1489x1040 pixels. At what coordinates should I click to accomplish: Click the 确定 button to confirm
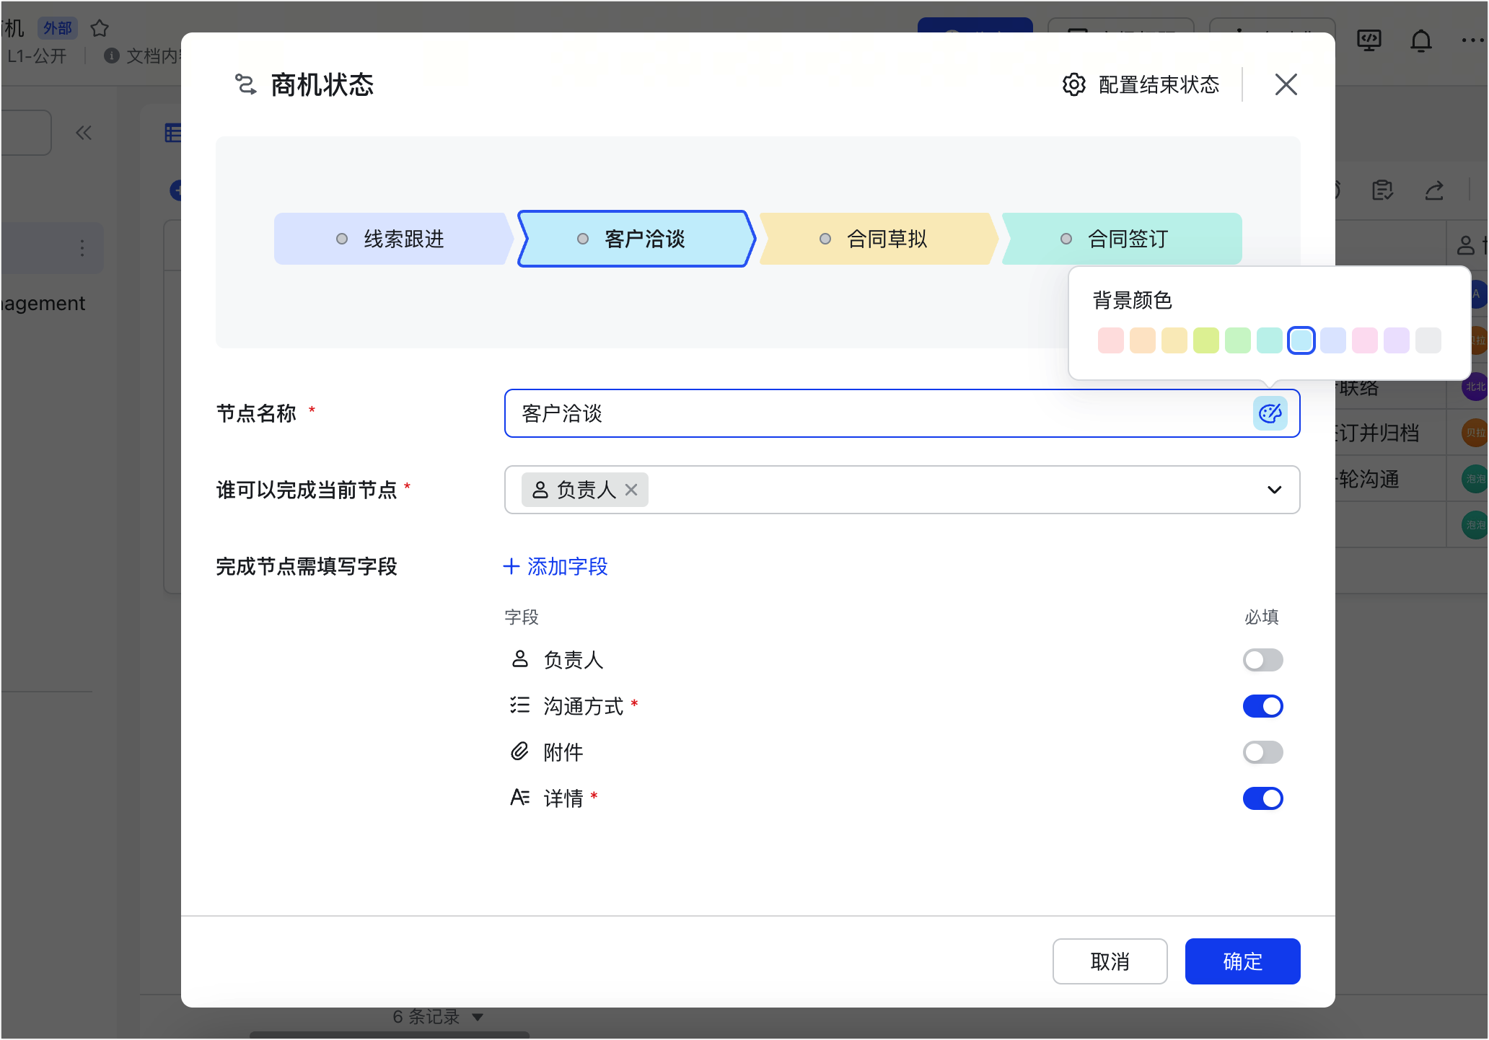(1242, 961)
